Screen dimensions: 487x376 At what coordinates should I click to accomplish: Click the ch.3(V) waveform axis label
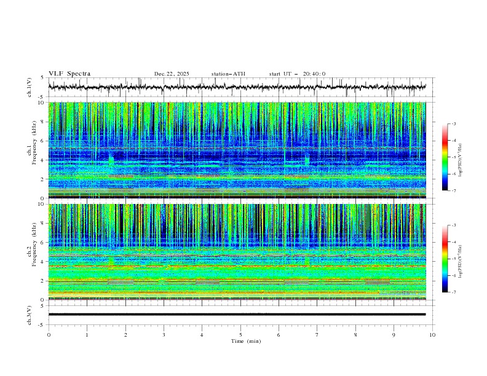[30, 315]
